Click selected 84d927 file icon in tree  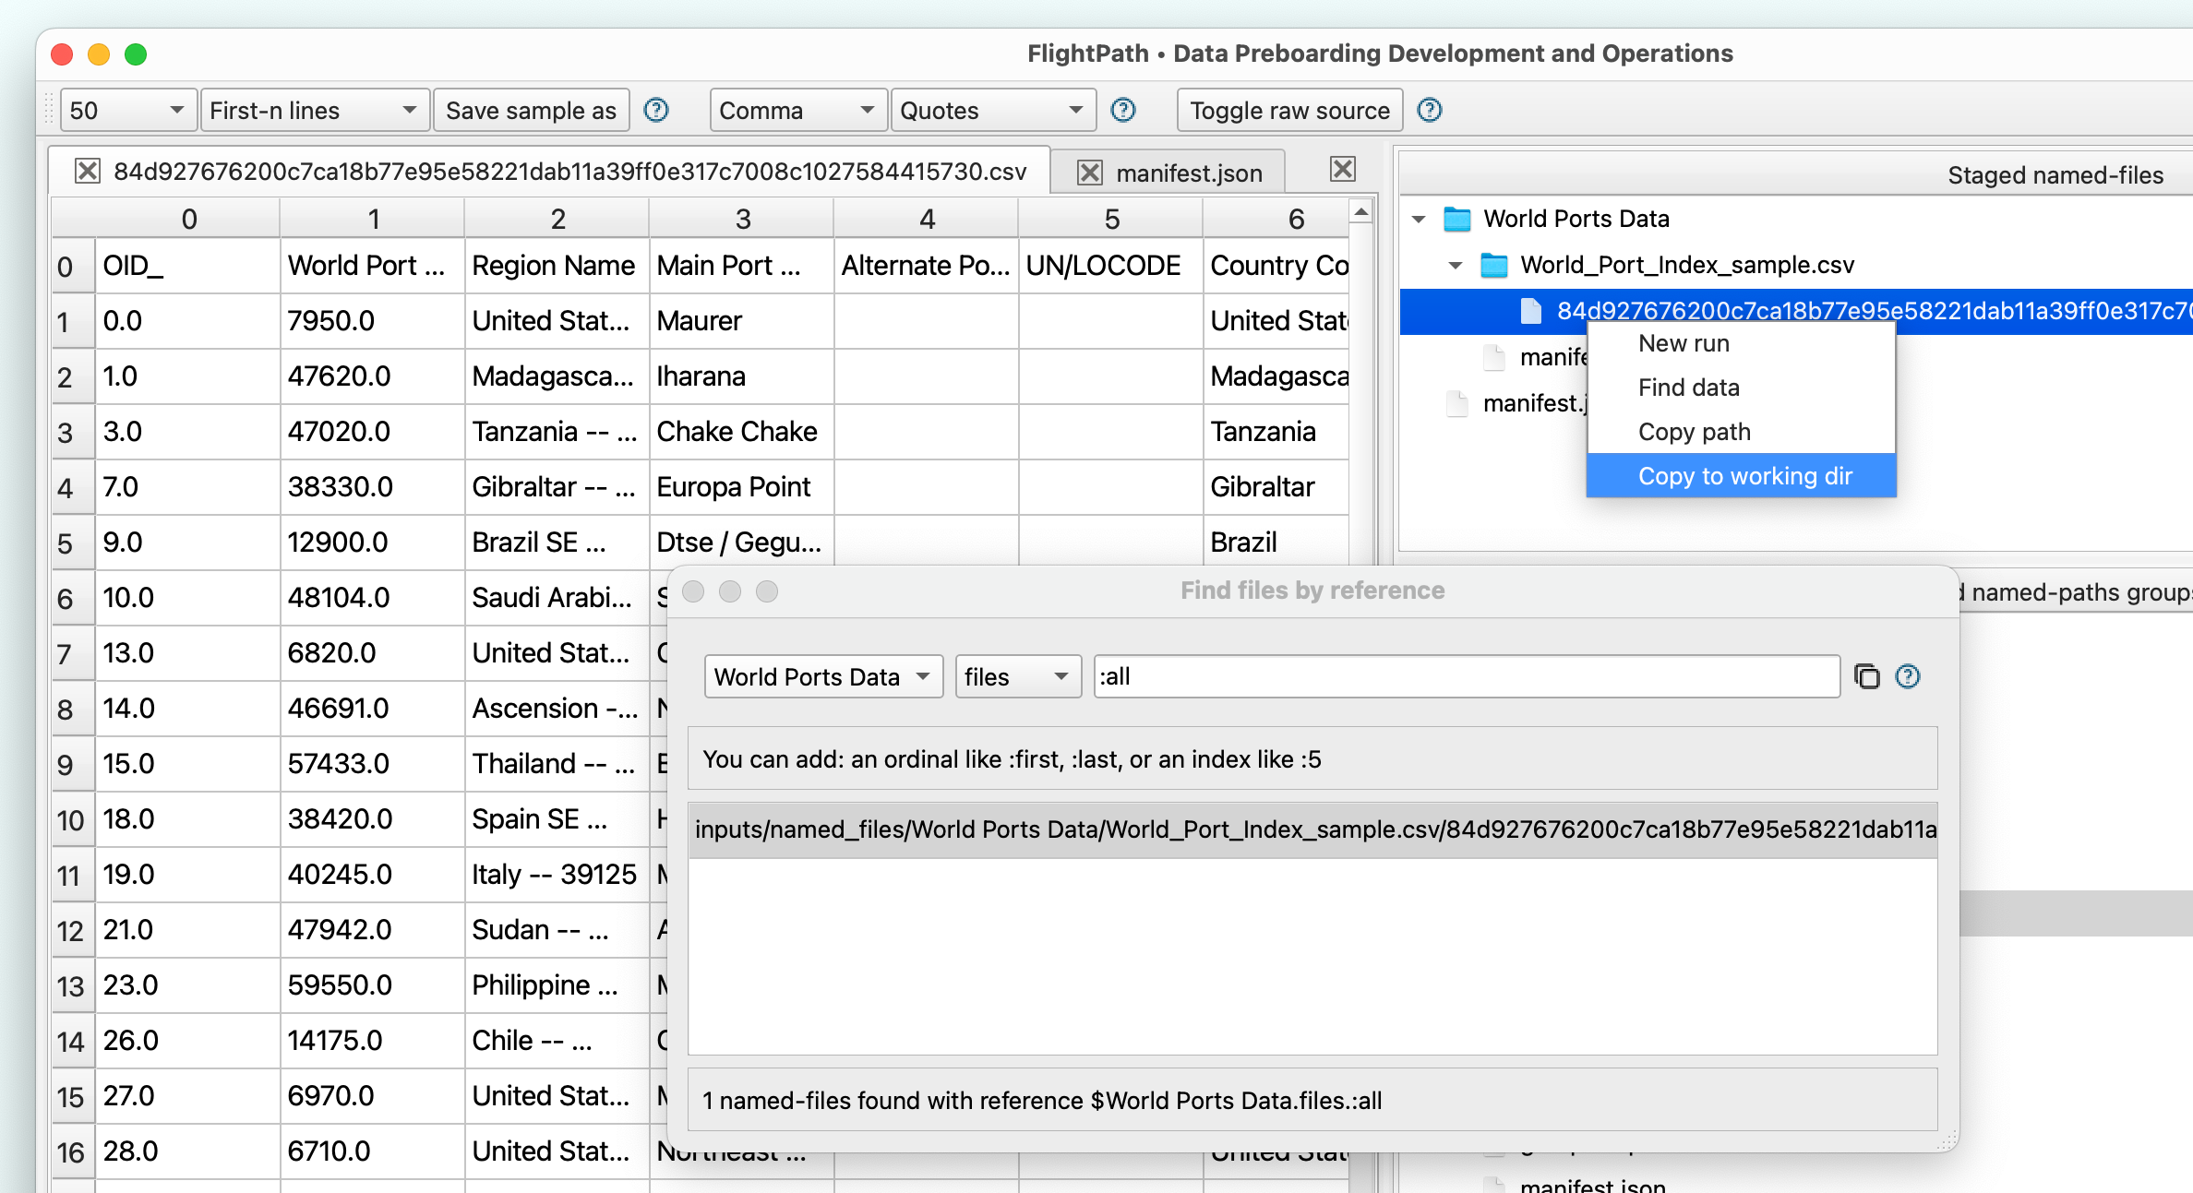click(1531, 311)
